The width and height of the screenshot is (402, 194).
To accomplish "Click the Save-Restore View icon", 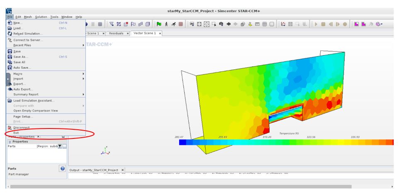I will [x=192, y=24].
